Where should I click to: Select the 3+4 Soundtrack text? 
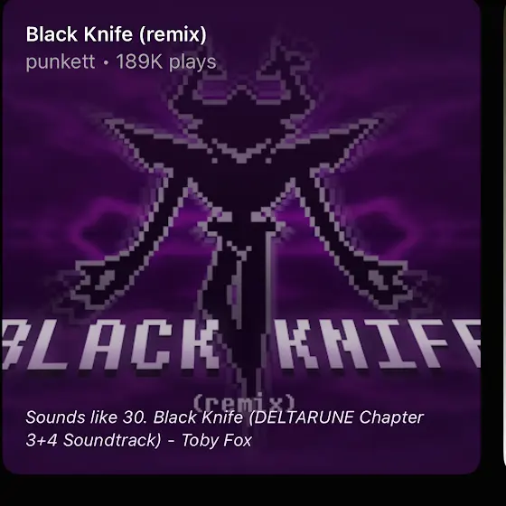point(93,440)
